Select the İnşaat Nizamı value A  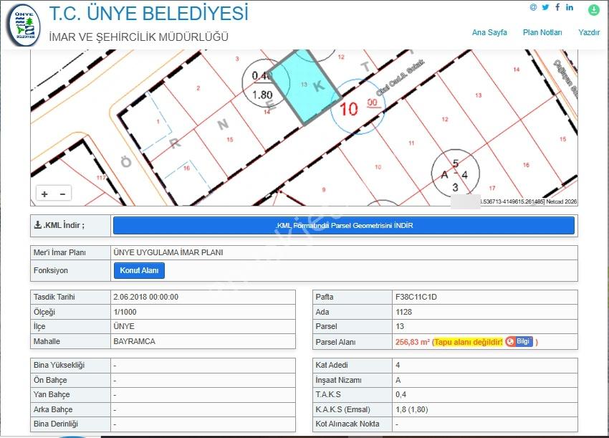(x=398, y=380)
